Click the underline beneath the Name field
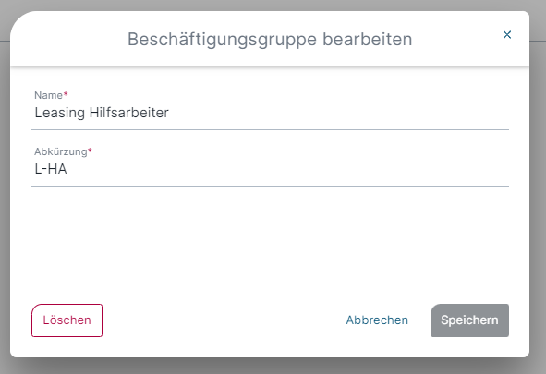The width and height of the screenshot is (546, 374). 270,130
